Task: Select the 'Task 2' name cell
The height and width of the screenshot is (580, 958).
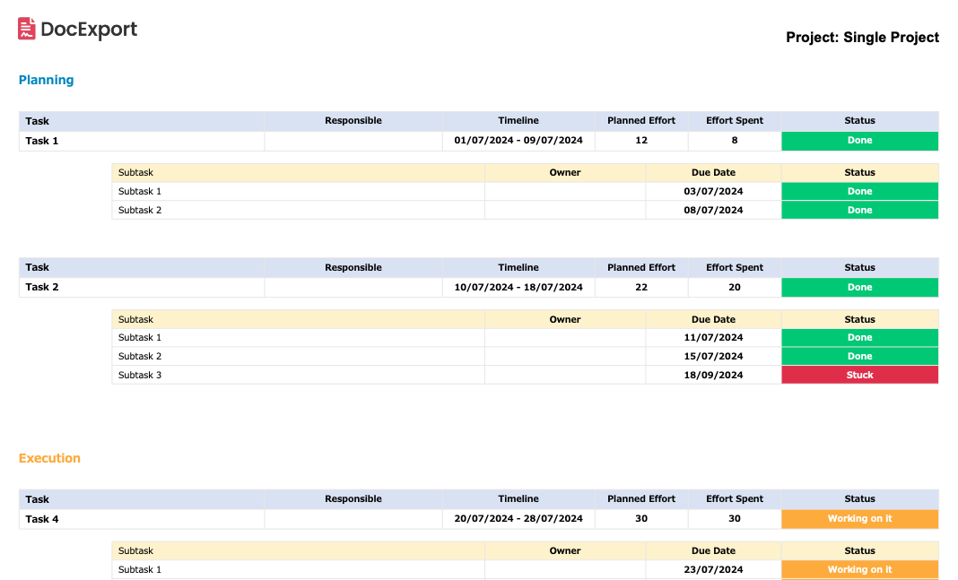Action: (142, 287)
